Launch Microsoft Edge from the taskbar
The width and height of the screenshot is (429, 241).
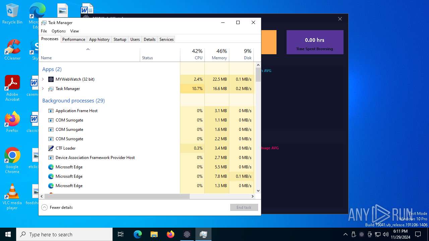138,234
